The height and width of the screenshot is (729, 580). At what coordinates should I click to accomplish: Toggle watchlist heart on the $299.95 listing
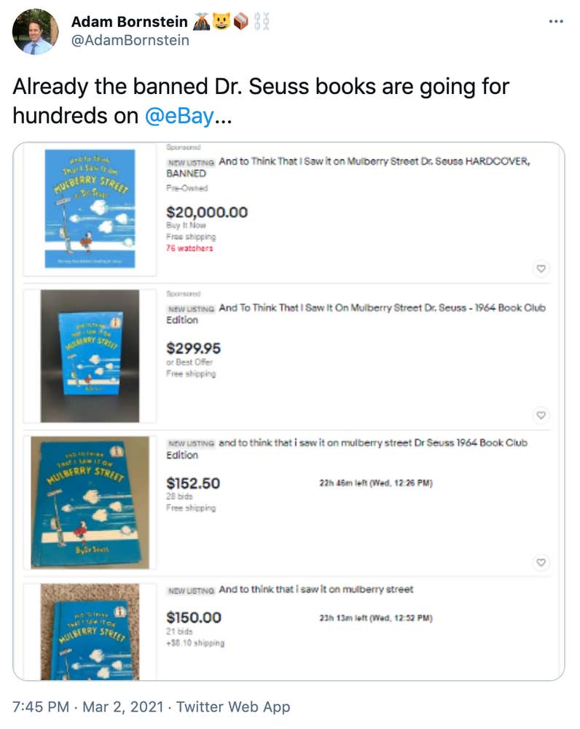pos(541,415)
